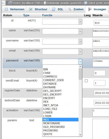The height and width of the screenshot is (139, 109).
Task: Click the activation value field
Action: point(101,113)
